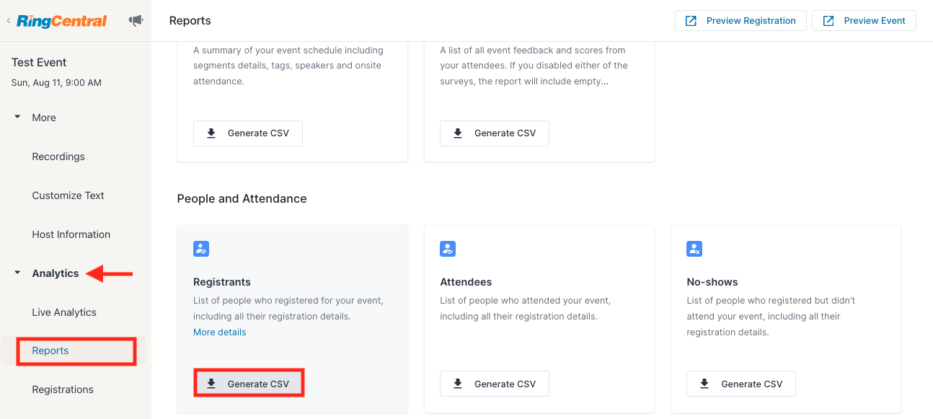Screen dimensions: 933x419
Task: Open More details link under Registrants
Action: tap(220, 332)
